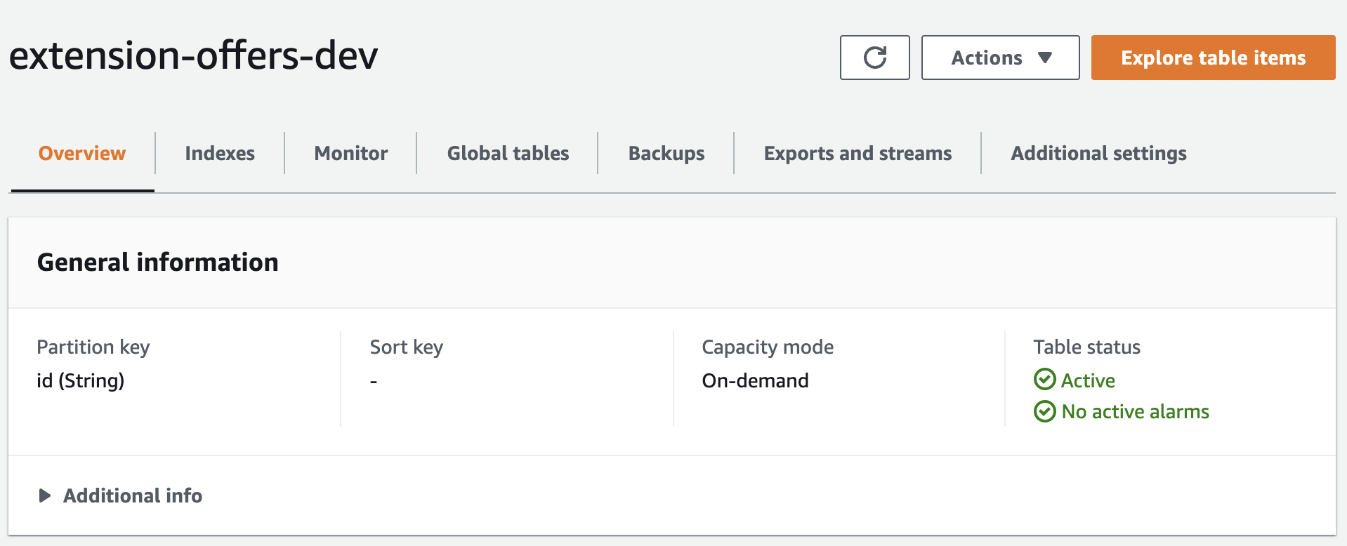Click the No active alarms link
The image size is (1347, 546).
pos(1135,412)
